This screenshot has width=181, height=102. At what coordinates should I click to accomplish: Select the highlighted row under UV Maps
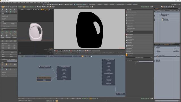tap(167, 57)
